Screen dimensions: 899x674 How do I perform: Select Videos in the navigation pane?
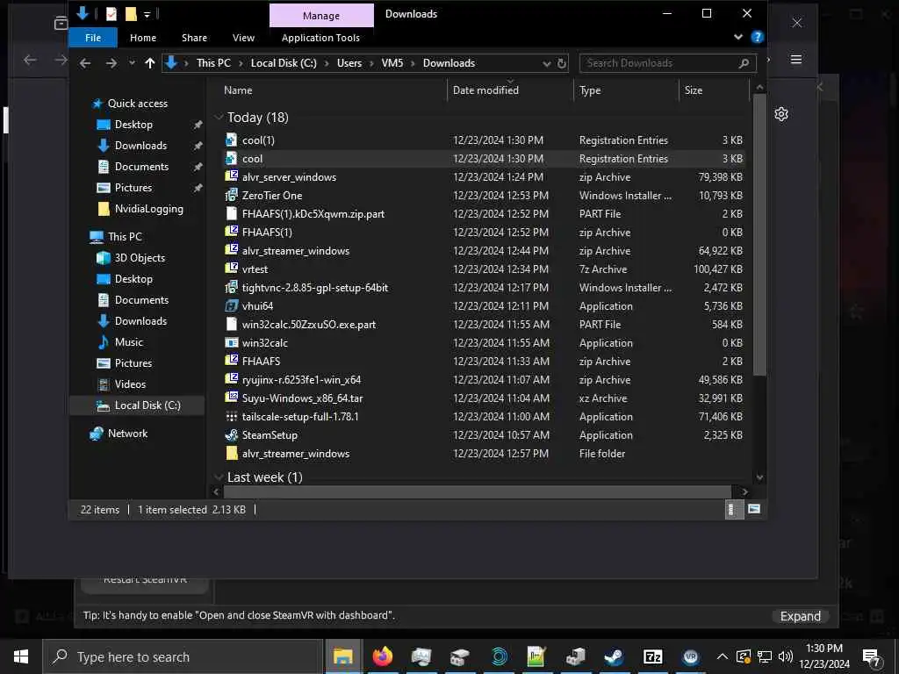pos(130,384)
